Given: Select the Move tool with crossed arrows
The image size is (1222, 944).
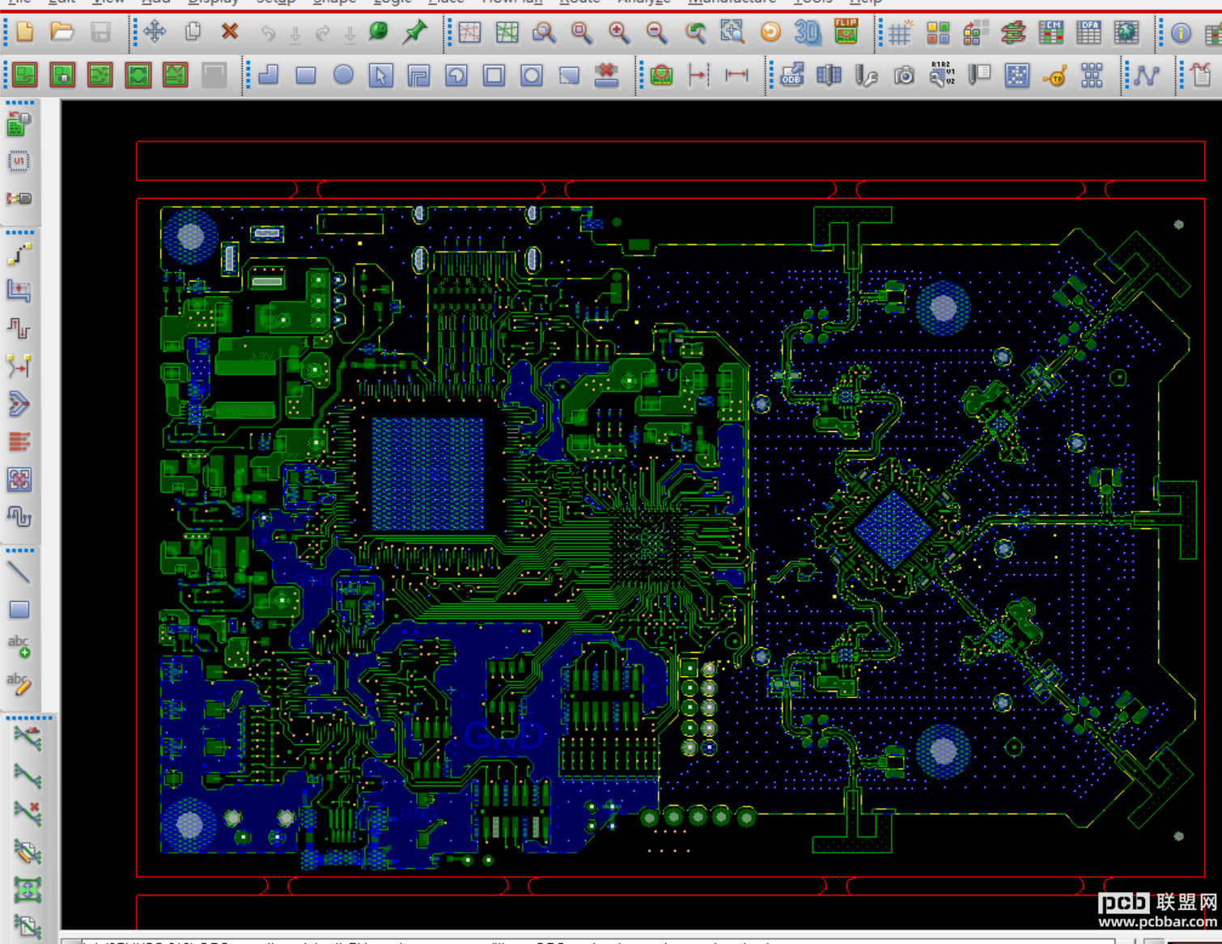Looking at the screenshot, I should point(155,32).
